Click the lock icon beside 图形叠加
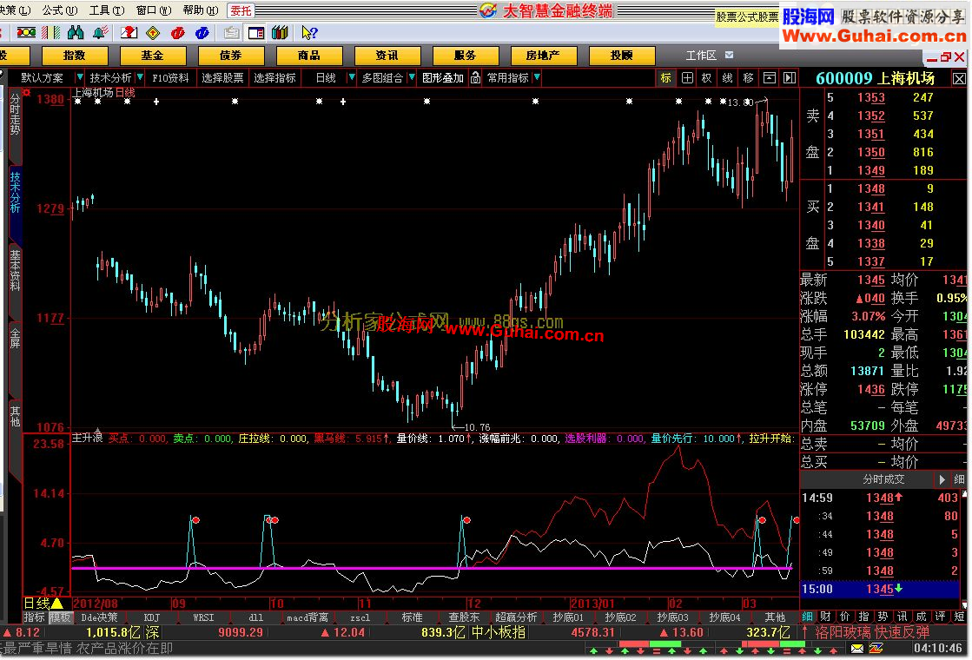The width and height of the screenshot is (972, 660). coord(475,77)
